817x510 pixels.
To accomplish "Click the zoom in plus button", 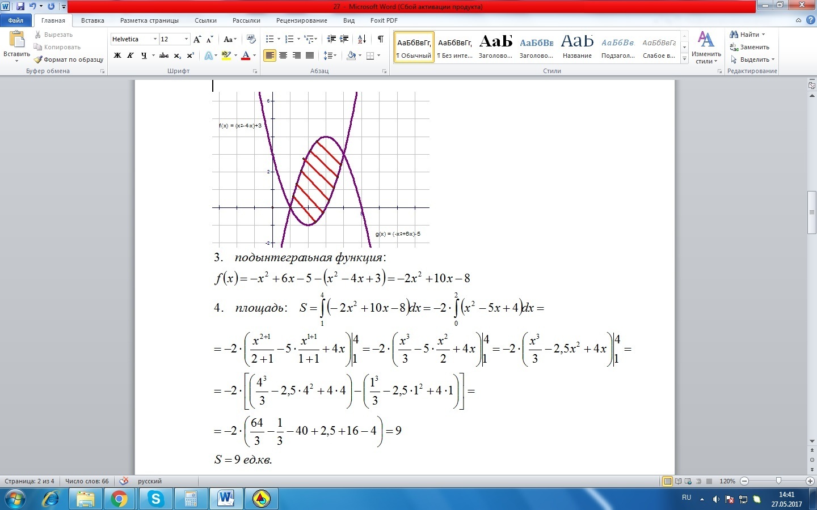I will click(811, 481).
